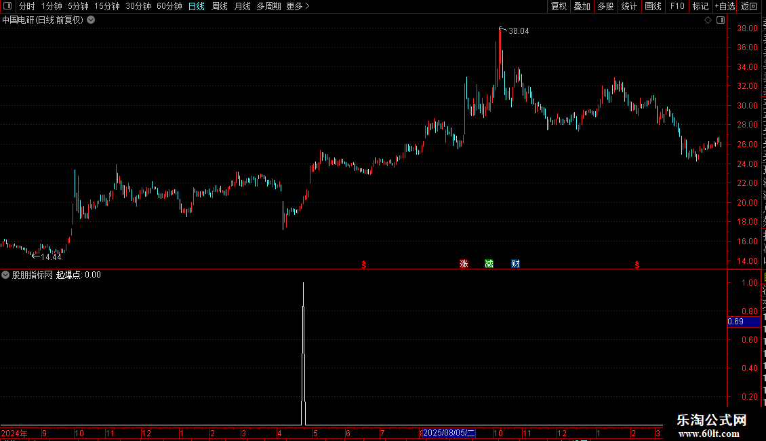Image resolution: width=766 pixels, height=441 pixels.
Task: Toggle the left sidebar panel icon
Action: tap(7, 6)
